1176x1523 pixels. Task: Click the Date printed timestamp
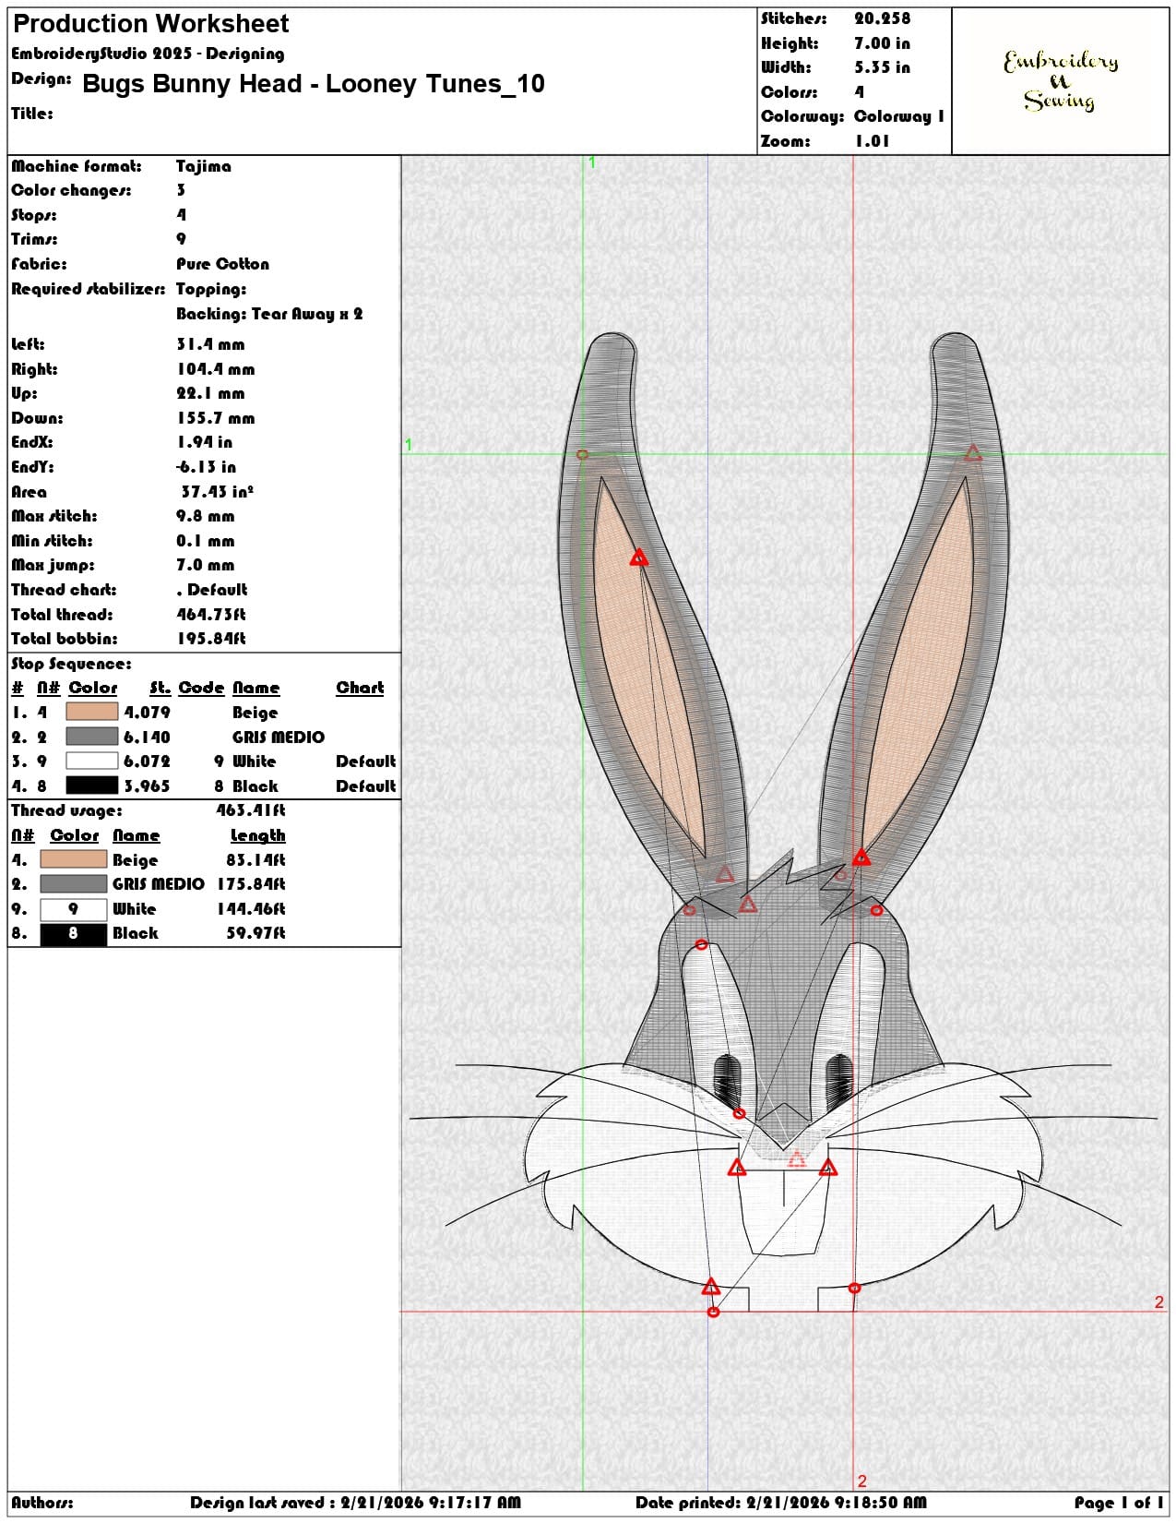click(781, 1503)
